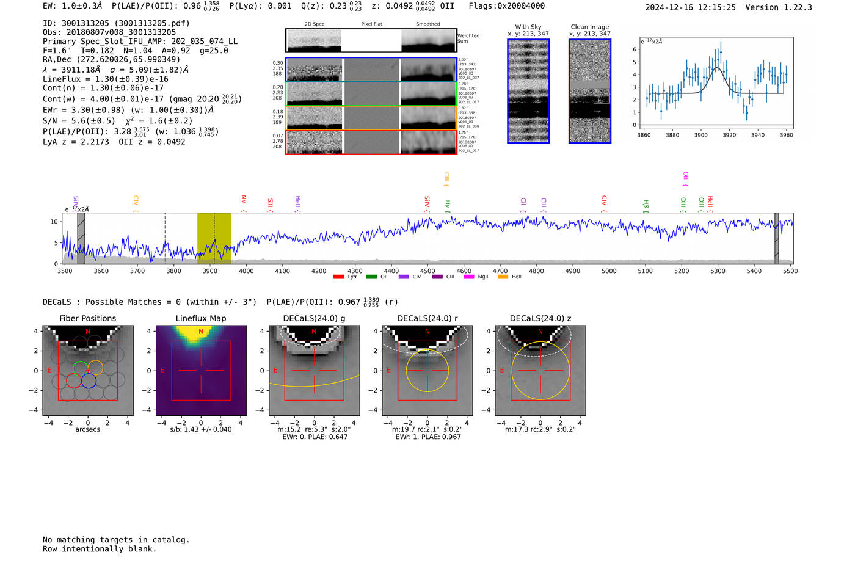Click the Obs: 20180807v008_3001313205 line
The width and height of the screenshot is (855, 582).
(x=109, y=32)
